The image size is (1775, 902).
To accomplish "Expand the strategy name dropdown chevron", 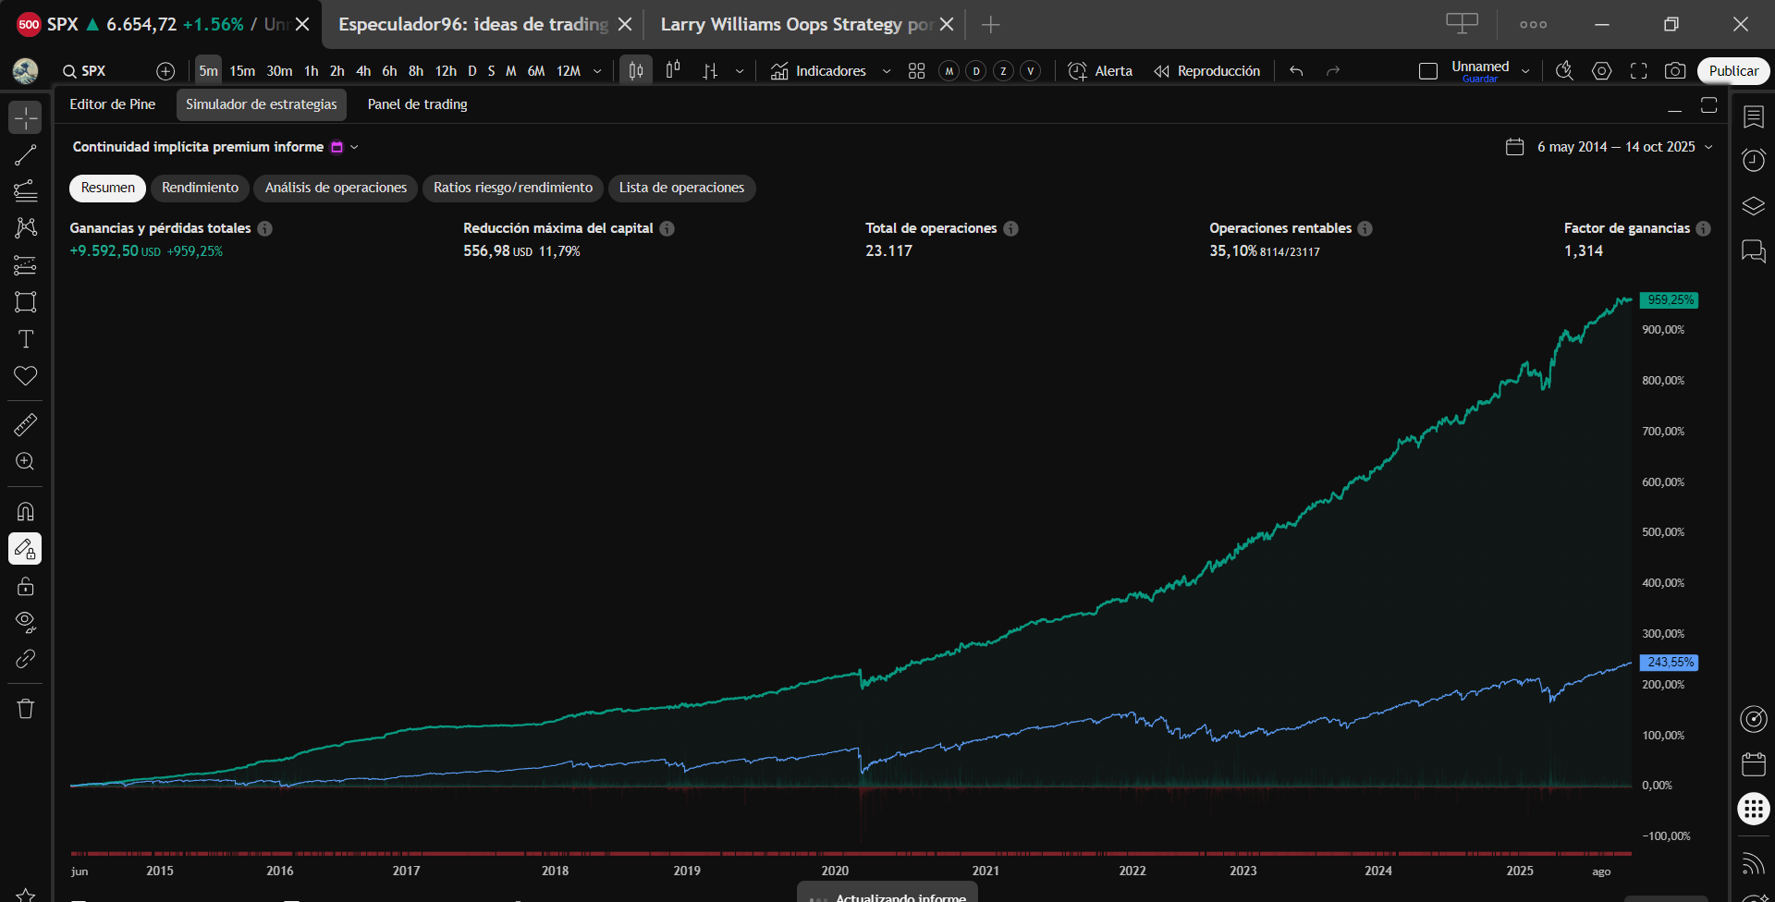I will (x=354, y=147).
